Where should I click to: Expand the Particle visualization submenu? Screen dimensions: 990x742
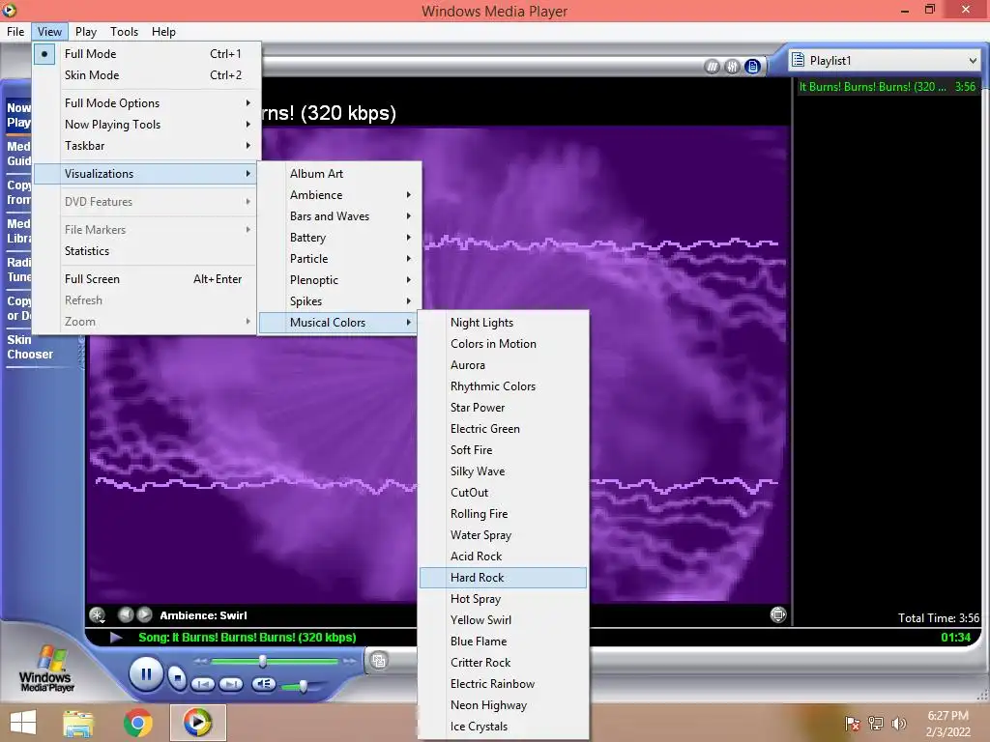coord(339,259)
